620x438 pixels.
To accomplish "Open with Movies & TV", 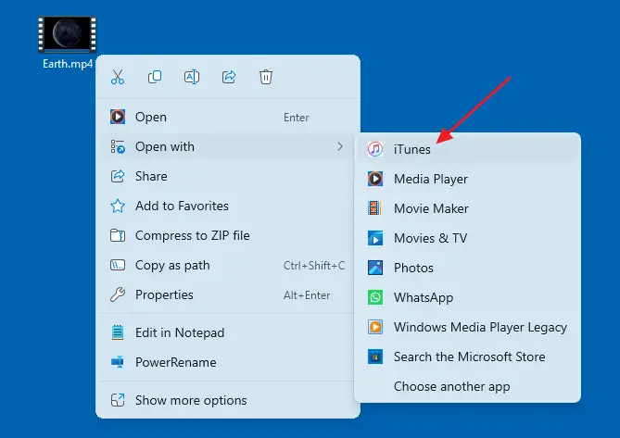I will (467, 238).
